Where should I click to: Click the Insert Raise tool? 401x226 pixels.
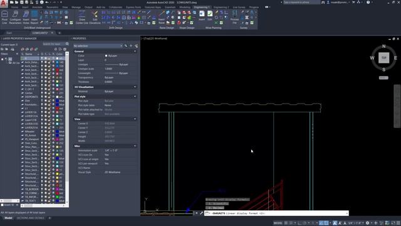tap(162, 18)
